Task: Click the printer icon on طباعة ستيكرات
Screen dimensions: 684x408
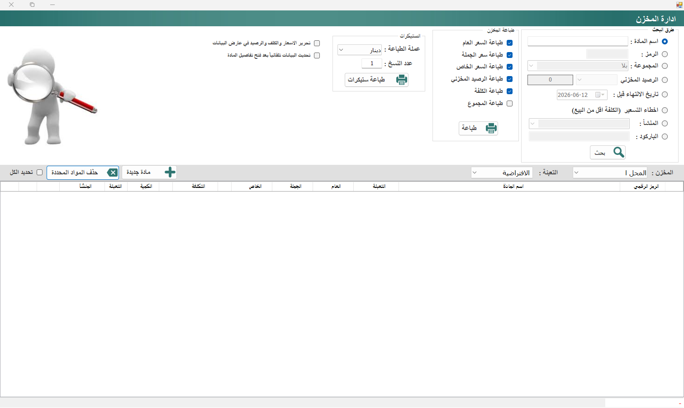Action: coord(401,80)
